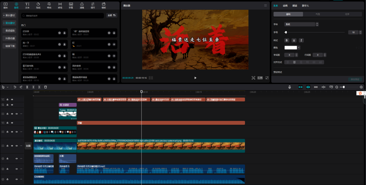Image resolution: width=366 pixels, height=185 pixels.
Task: Open the 调节 adjustment panel
Action: (x=93, y=5)
